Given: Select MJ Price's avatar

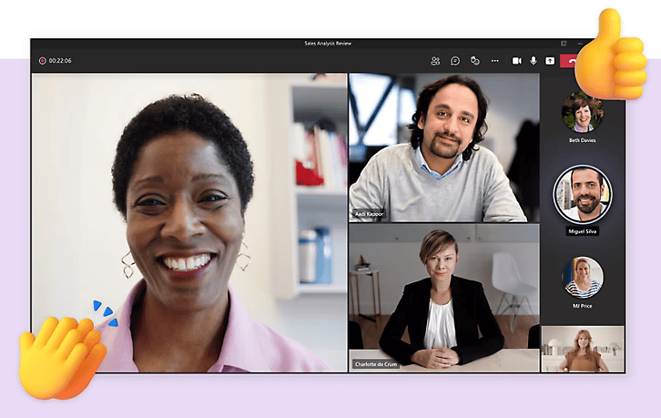Looking at the screenshot, I should [x=582, y=277].
